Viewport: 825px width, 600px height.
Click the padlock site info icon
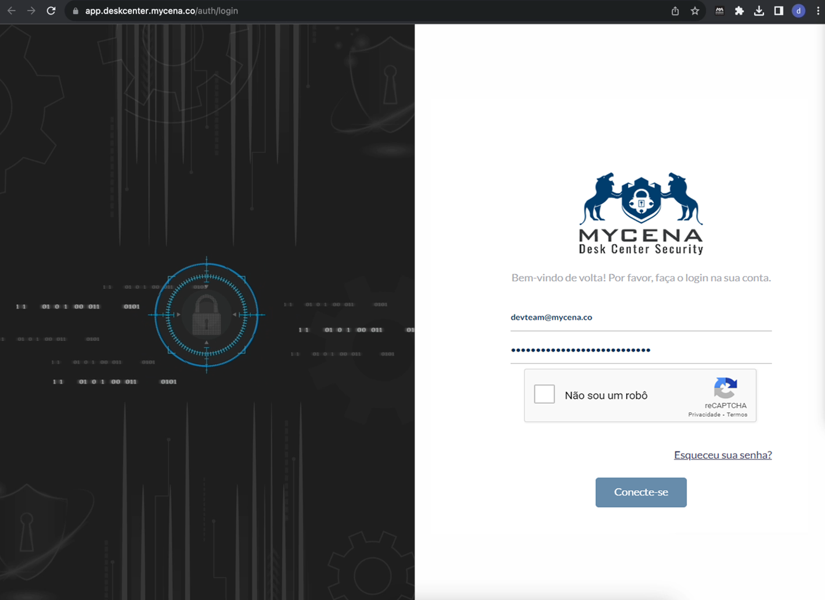coord(75,11)
